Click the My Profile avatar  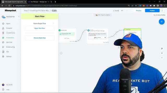coord(3,85)
